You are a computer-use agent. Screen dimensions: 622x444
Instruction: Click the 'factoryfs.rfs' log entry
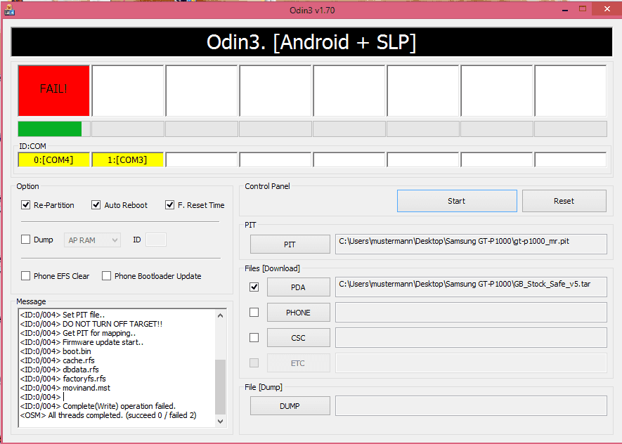click(x=63, y=379)
